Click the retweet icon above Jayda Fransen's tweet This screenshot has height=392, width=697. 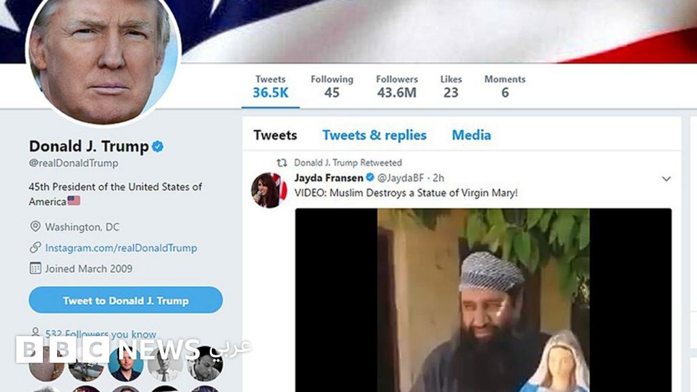[281, 163]
